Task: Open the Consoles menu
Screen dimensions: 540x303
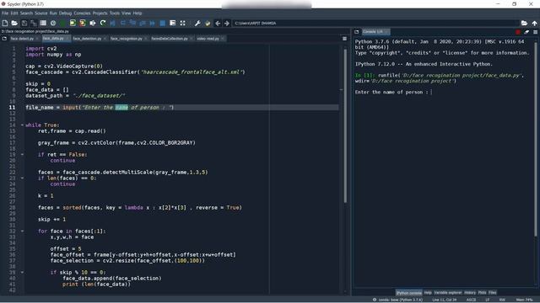Action: point(82,13)
